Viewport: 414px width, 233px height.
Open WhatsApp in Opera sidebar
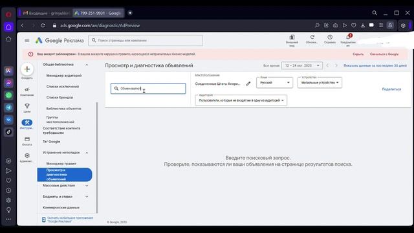coord(8,95)
